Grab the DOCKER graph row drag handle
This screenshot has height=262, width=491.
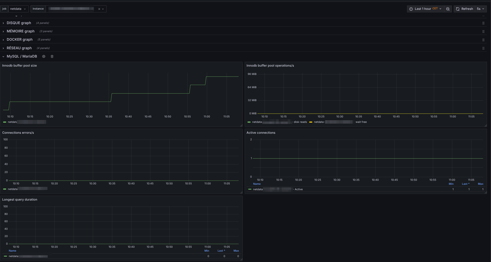(483, 40)
